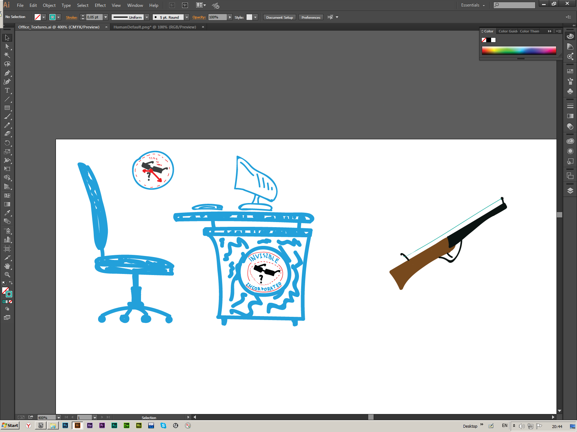Open Essentials workspace switcher

click(x=473, y=5)
